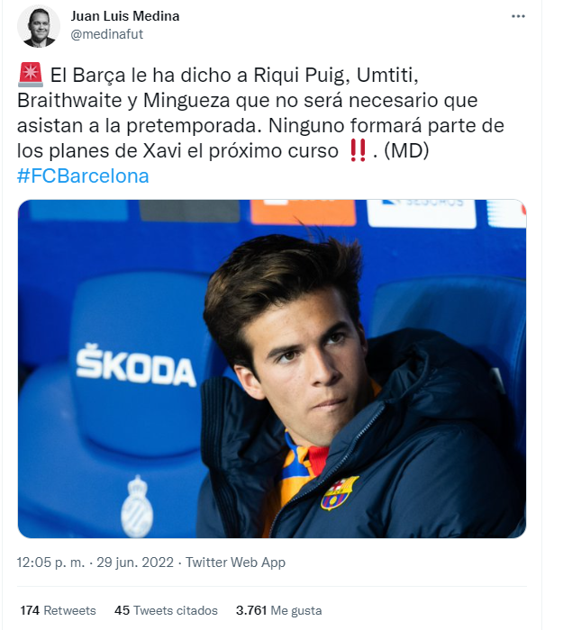
Task: Click the 12:05 p. m. timestamp link
Action: click(x=51, y=562)
